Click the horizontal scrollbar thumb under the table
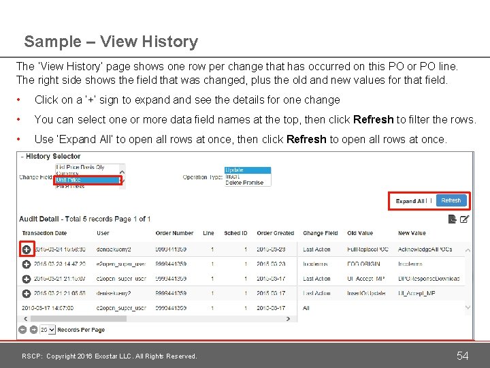The height and width of the screenshot is (368, 490). [x=78, y=318]
